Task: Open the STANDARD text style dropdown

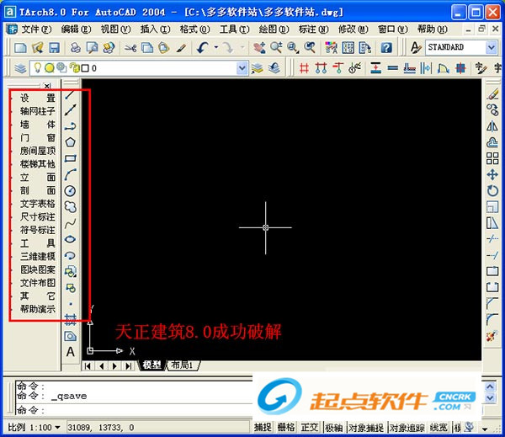Action: pos(492,48)
